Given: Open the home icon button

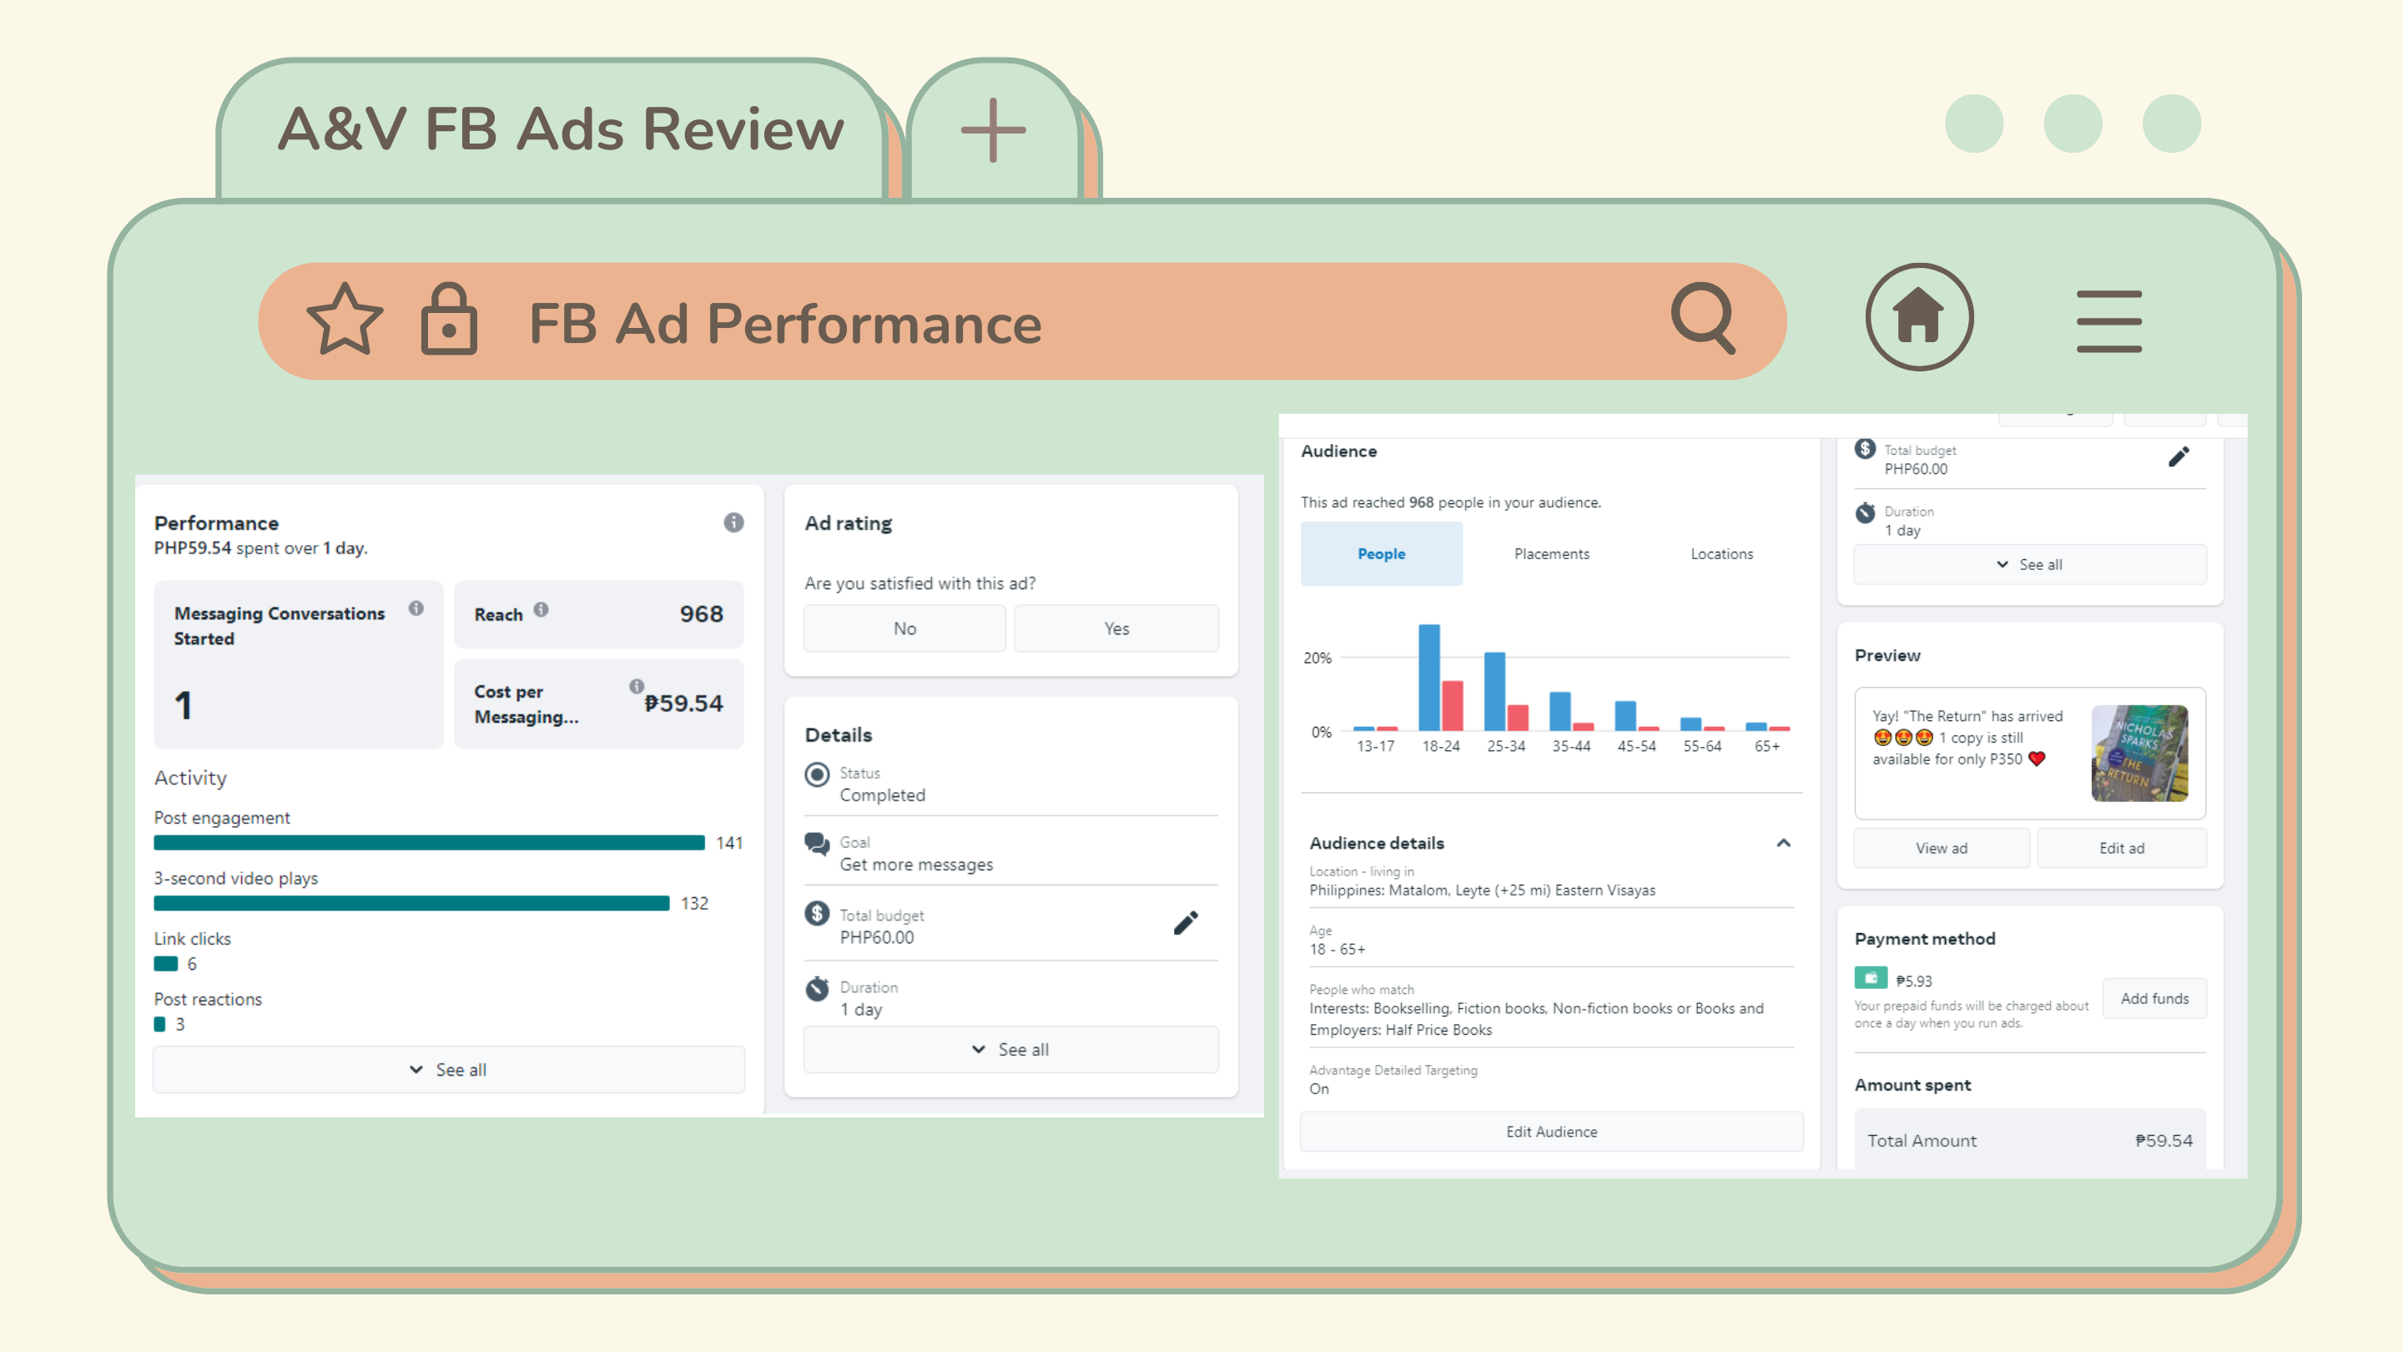Looking at the screenshot, I should [1919, 317].
